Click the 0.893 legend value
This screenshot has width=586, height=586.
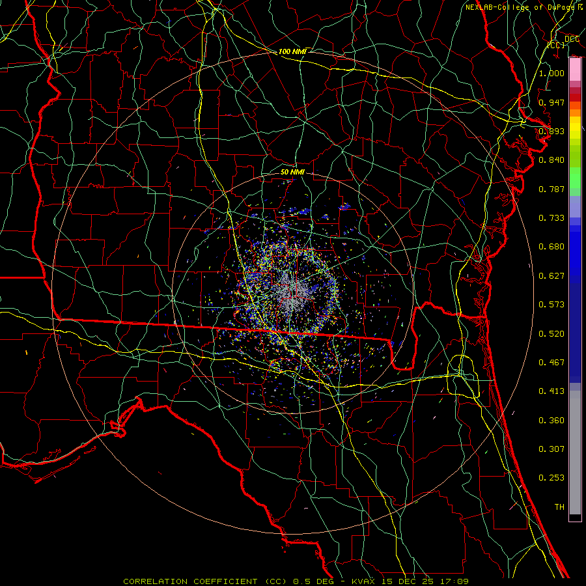(551, 131)
